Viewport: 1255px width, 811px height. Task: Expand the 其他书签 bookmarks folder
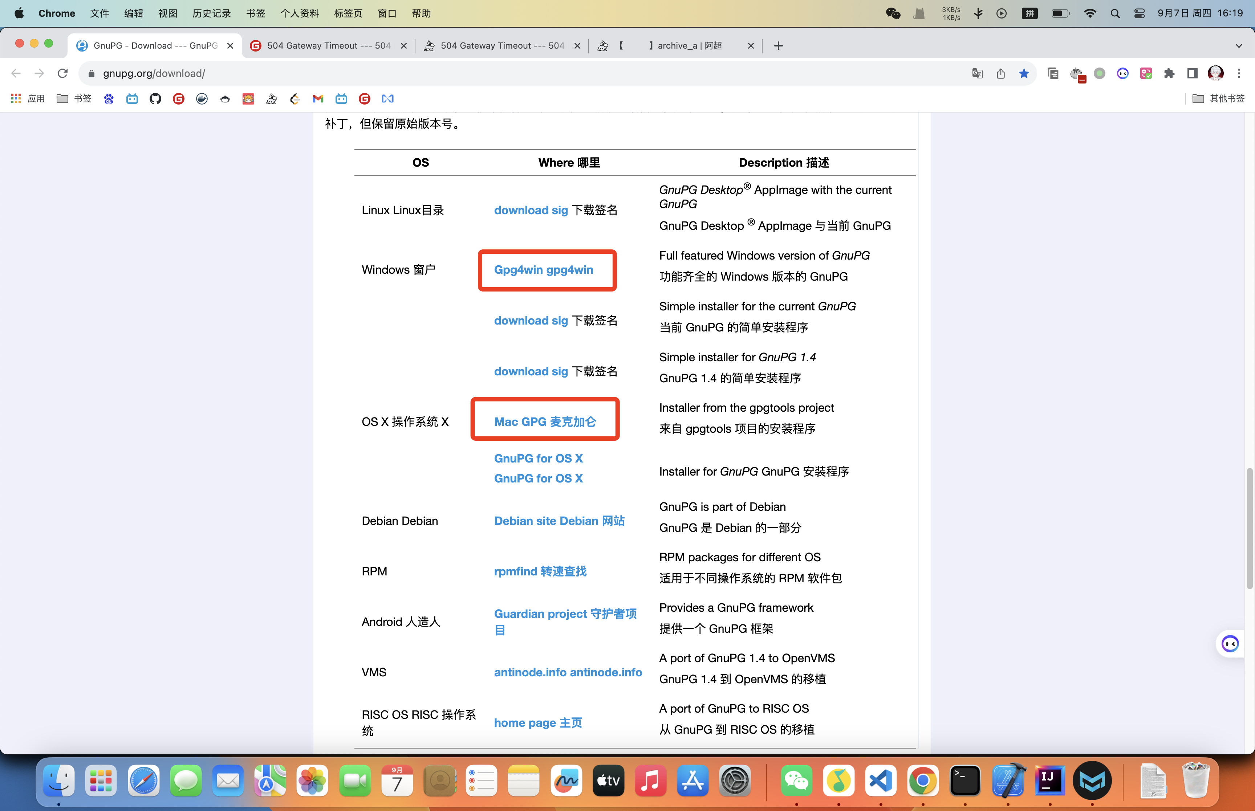(1218, 98)
